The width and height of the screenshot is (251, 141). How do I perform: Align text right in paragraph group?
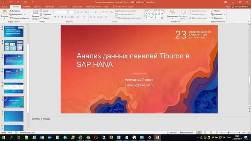tap(98, 17)
